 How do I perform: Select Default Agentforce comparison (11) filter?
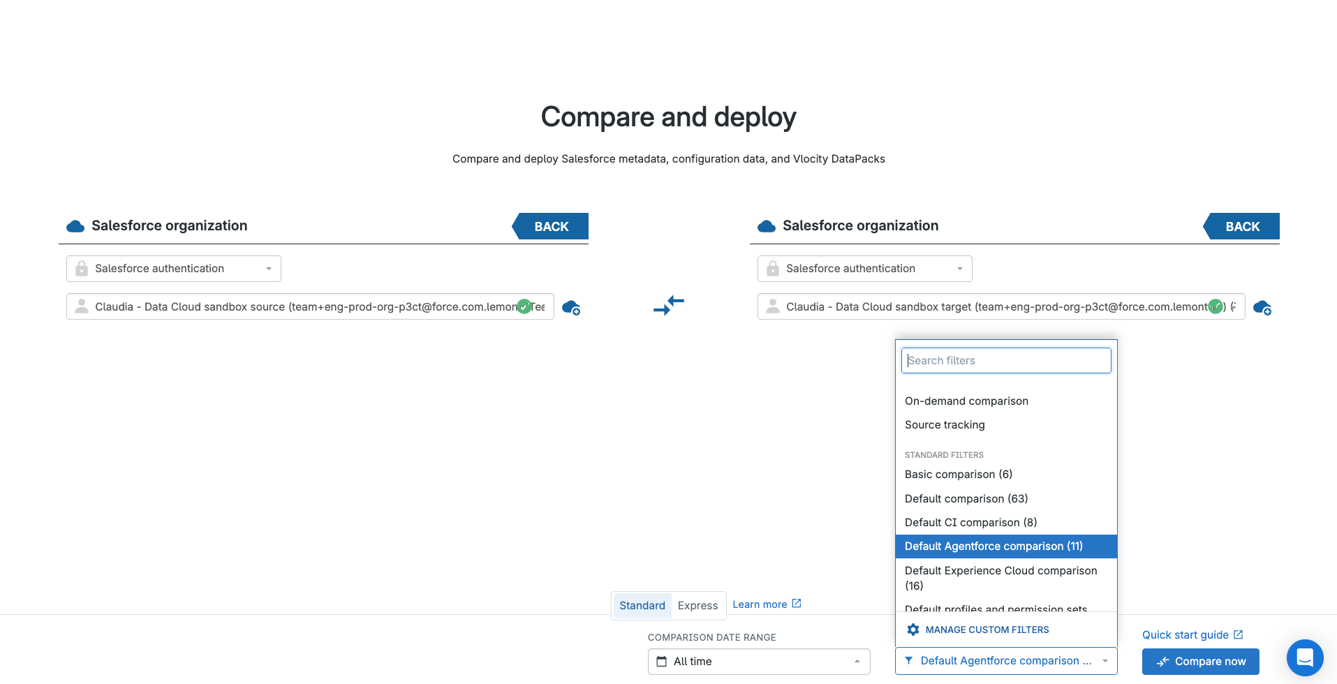coord(1006,547)
